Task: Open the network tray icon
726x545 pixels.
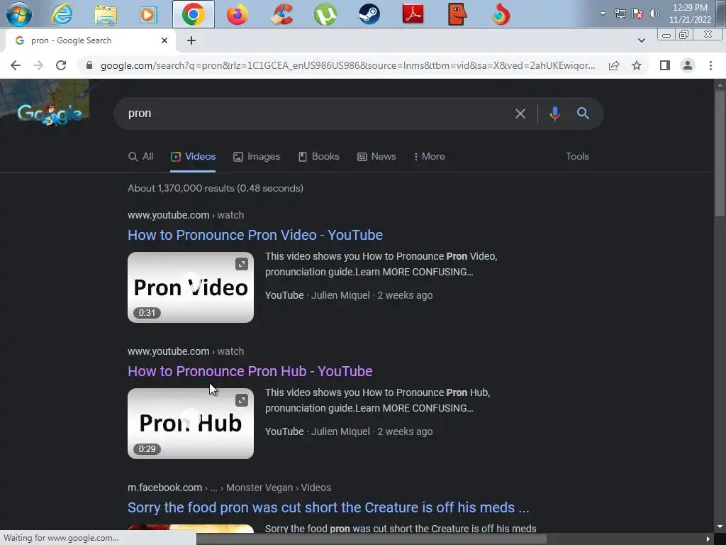Action: pos(620,13)
